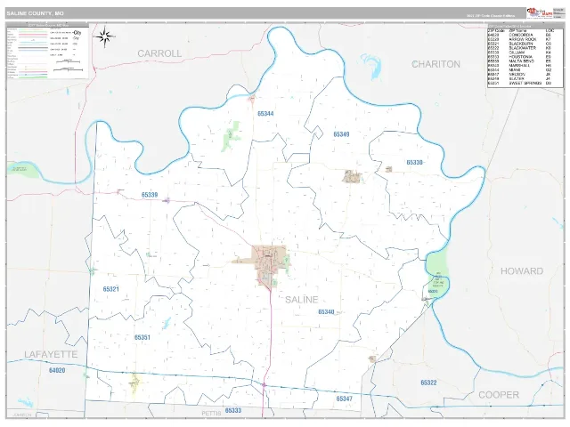570x427 pixels.
Task: Click the 65339 ZIP label on map
Action: point(150,195)
